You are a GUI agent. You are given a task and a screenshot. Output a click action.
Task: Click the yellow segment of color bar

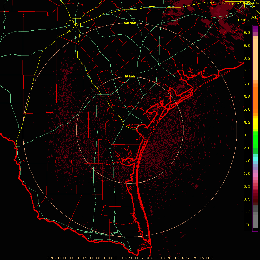pyautogui.click(x=255, y=124)
